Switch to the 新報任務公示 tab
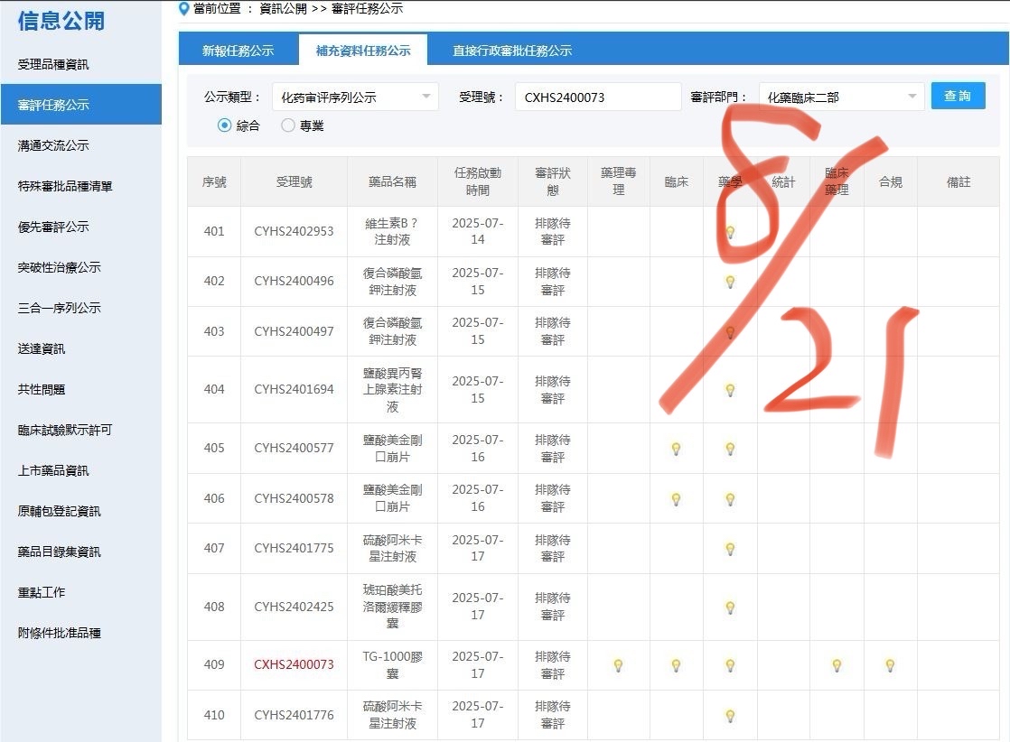 tap(238, 51)
